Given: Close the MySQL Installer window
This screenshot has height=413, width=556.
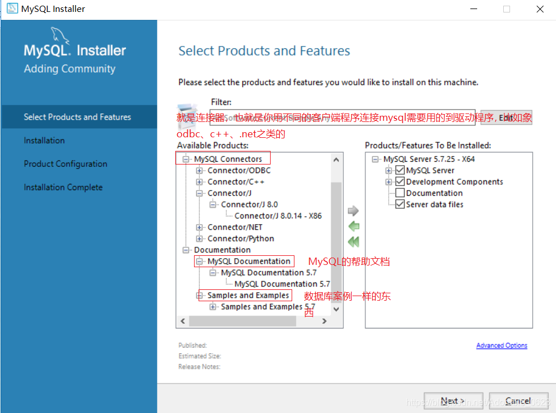Looking at the screenshot, I should [540, 9].
